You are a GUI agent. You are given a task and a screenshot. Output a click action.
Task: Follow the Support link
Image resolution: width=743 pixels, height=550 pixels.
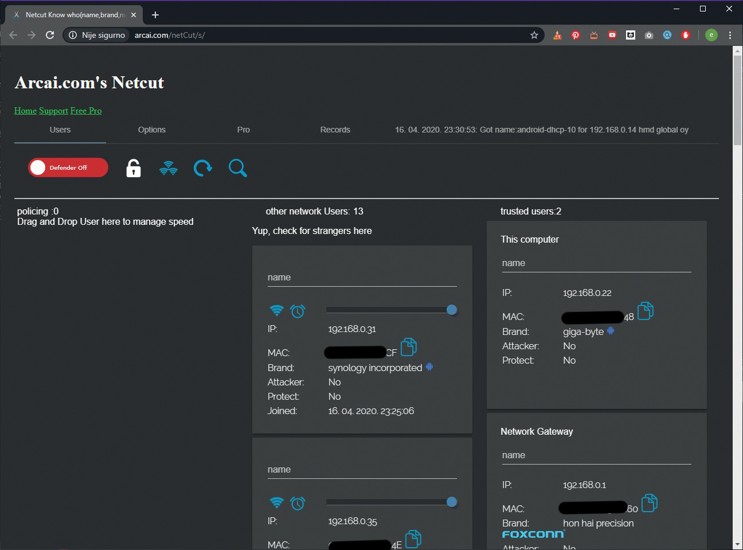point(53,111)
